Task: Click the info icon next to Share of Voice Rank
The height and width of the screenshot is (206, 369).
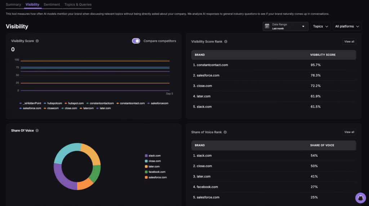Action: tap(225, 132)
